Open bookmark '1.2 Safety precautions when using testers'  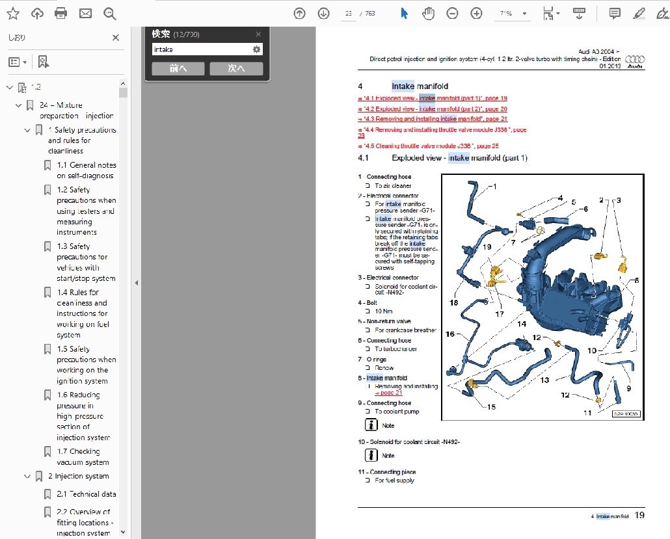pyautogui.click(x=87, y=211)
